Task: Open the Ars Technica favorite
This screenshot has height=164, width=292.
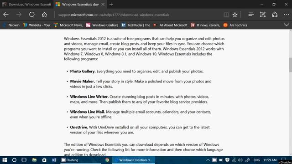Action: pos(235,25)
